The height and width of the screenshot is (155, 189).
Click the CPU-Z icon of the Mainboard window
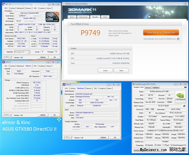click(64, 85)
